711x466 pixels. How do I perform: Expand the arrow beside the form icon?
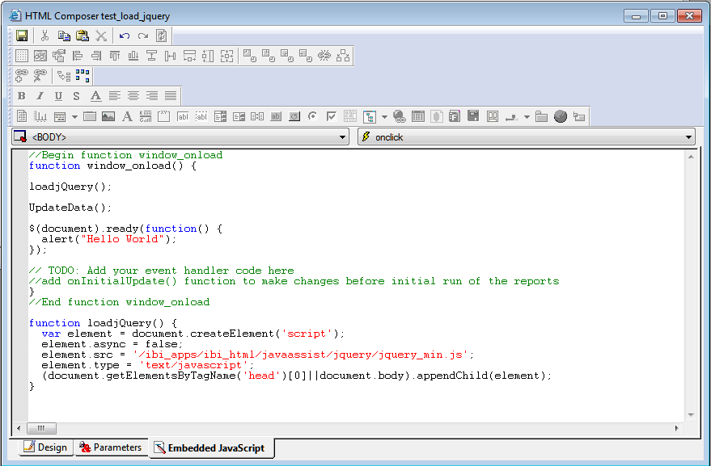click(x=74, y=117)
